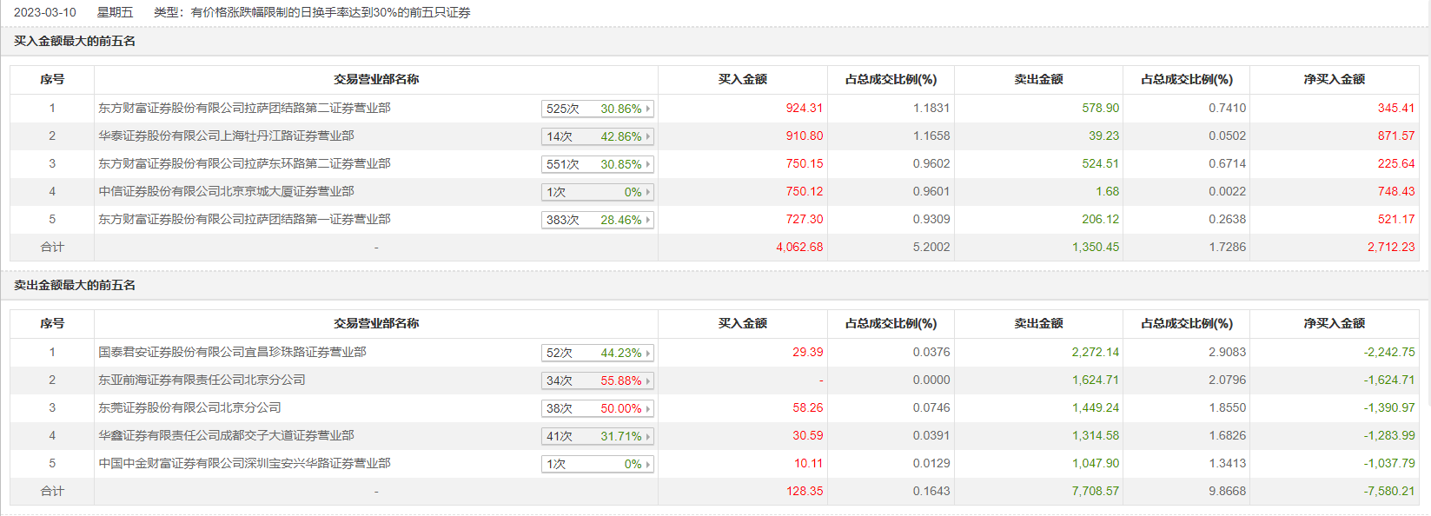Select 东方财富证券拉萨团结路第一证券营业部 link
1431x516 pixels.
coord(244,220)
